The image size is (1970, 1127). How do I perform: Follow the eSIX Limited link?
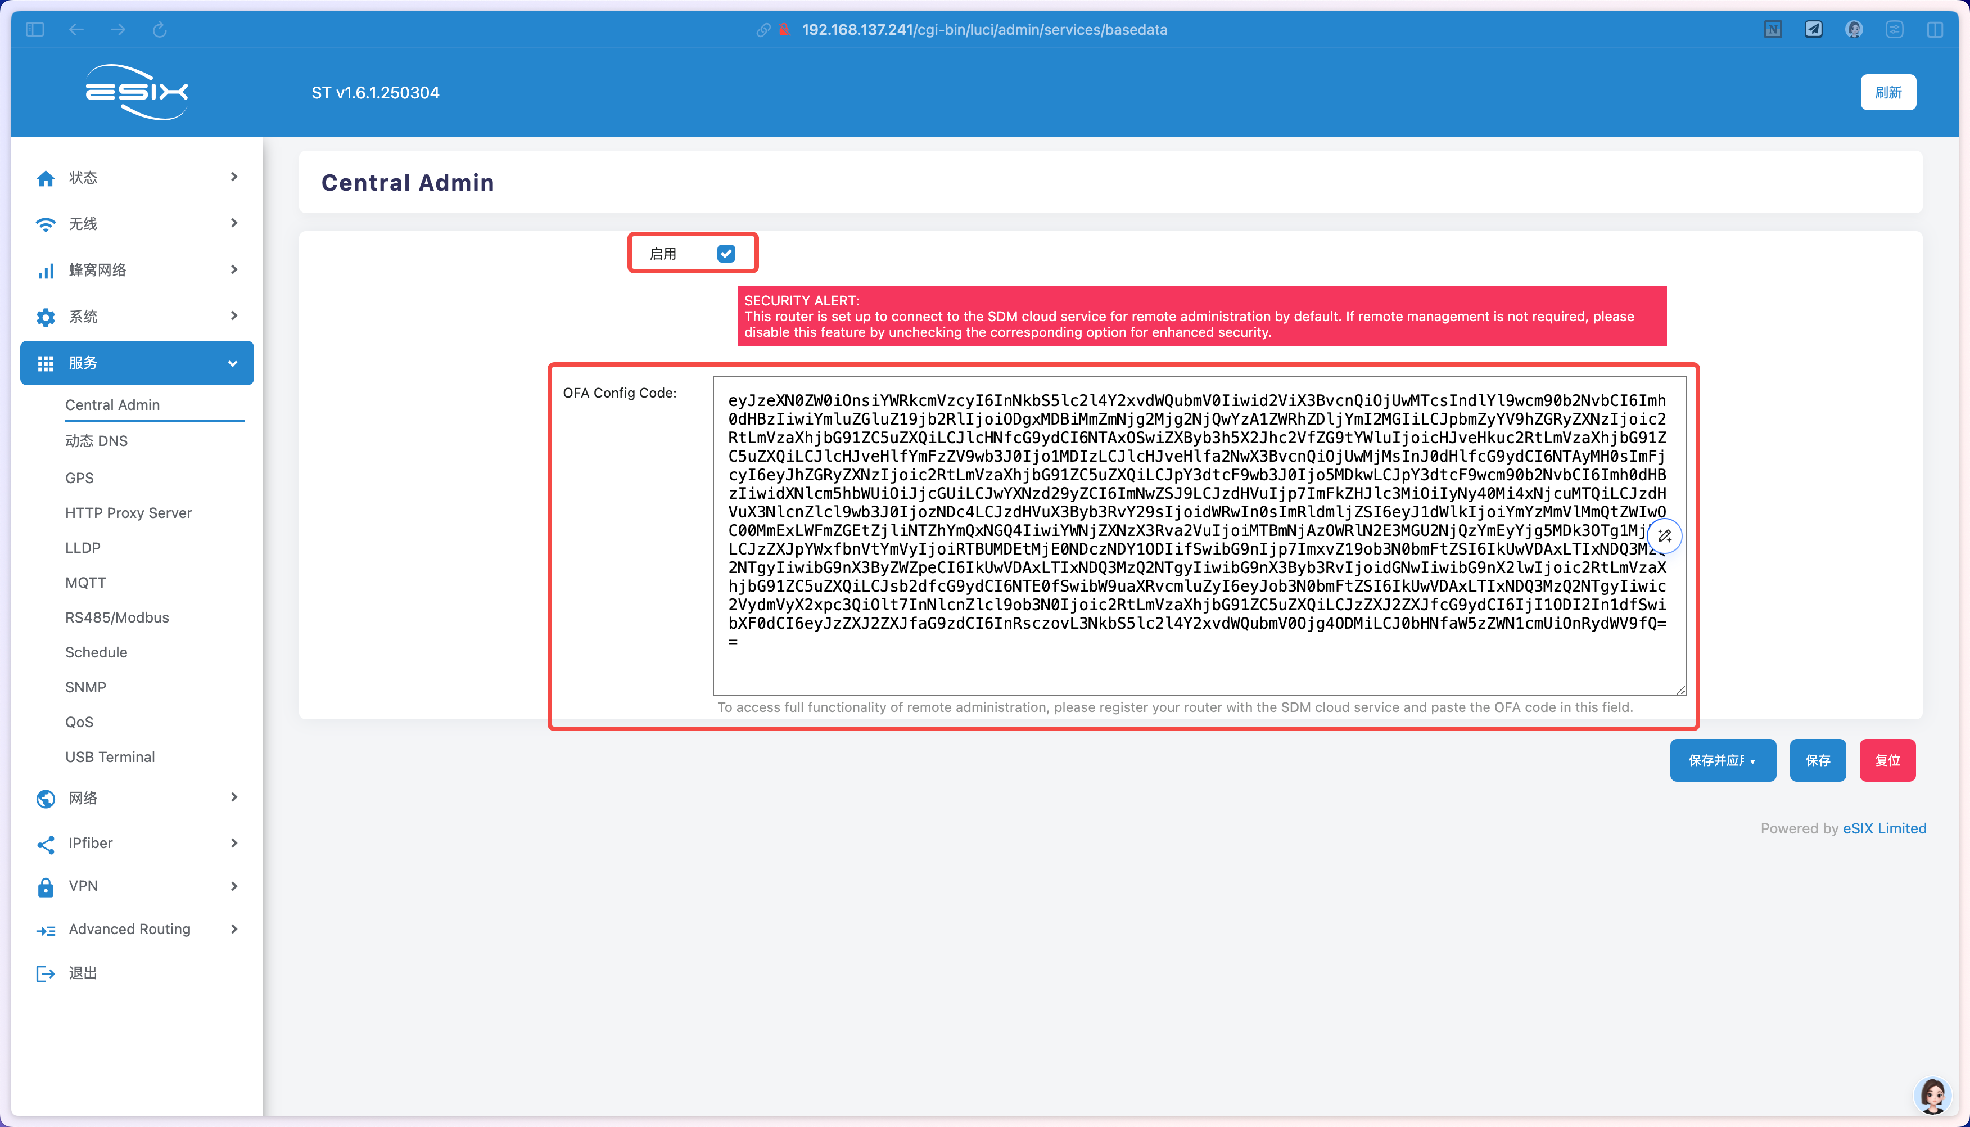pos(1884,828)
